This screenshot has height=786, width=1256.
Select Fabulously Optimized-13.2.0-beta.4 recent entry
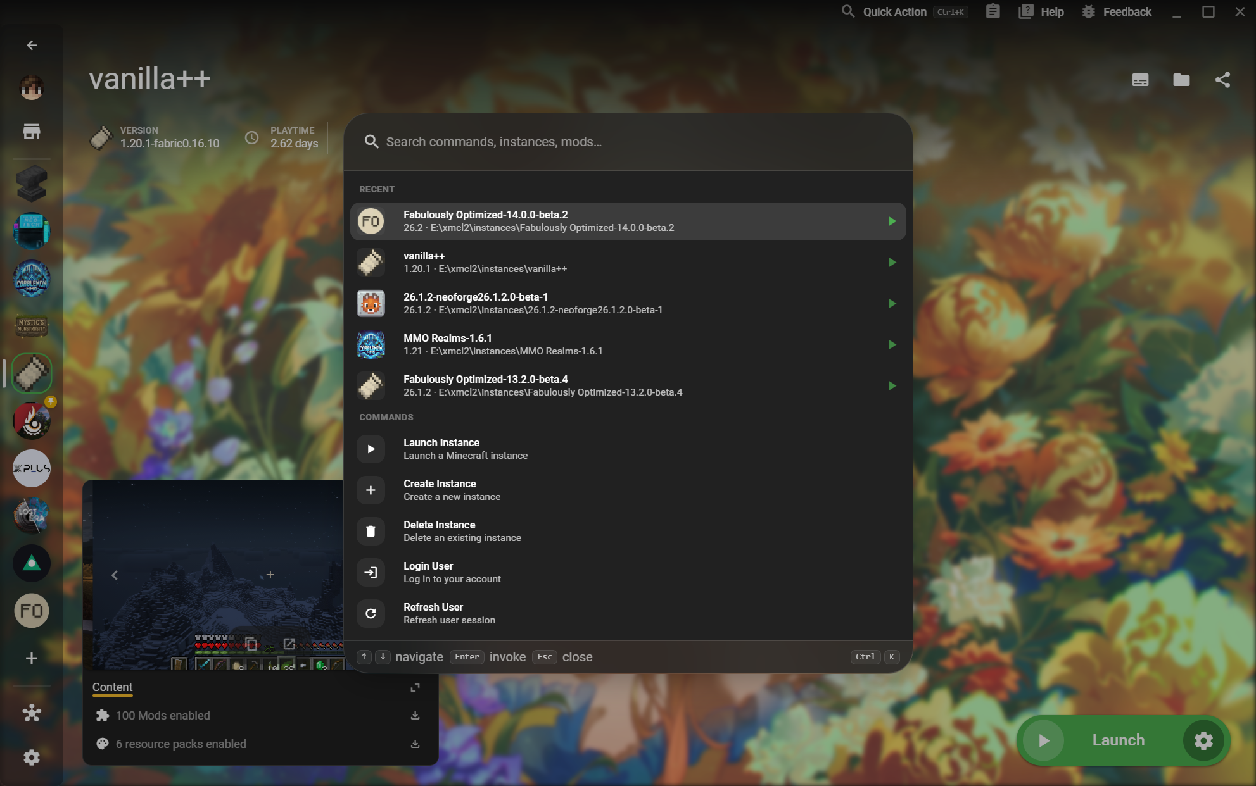point(628,386)
